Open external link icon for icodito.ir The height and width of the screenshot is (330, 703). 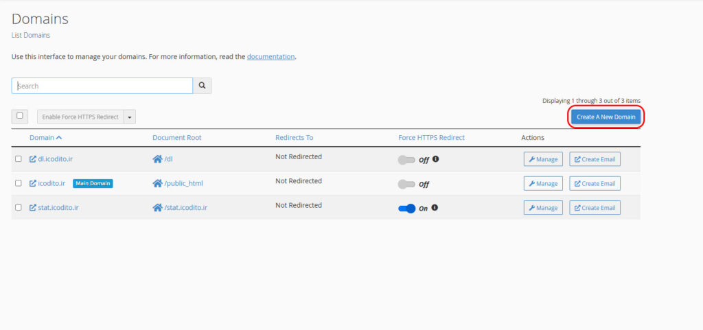click(33, 183)
